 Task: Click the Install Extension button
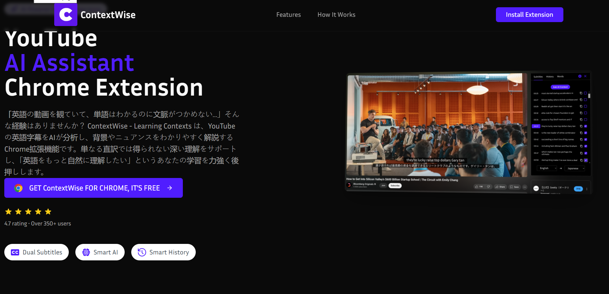(x=529, y=15)
